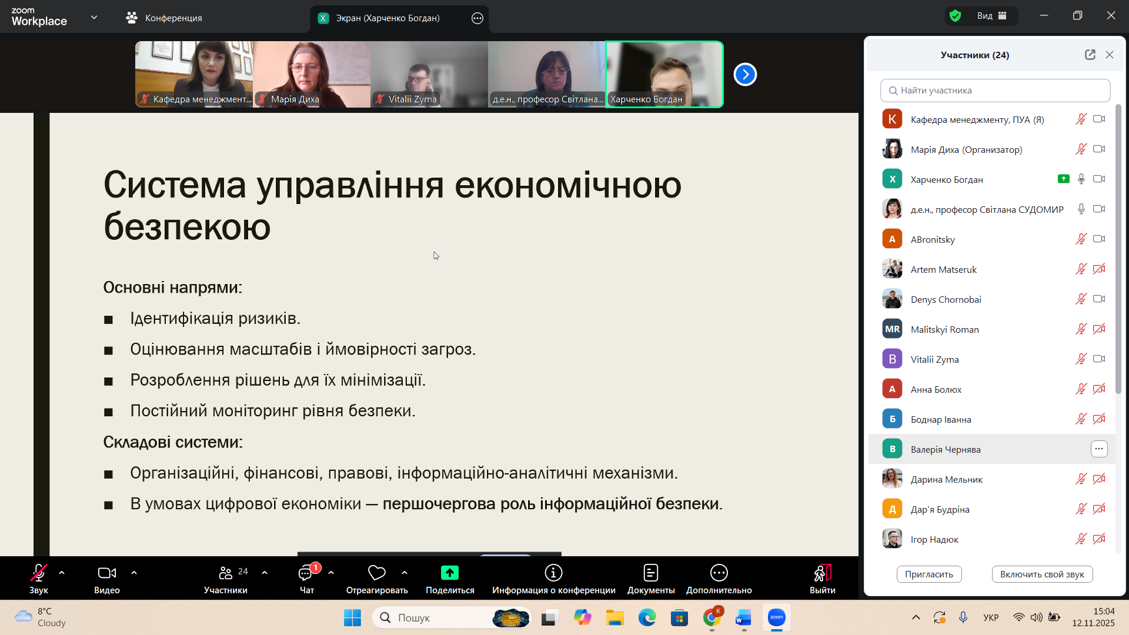The image size is (1129, 635).
Task: Click the Invite button
Action: click(928, 574)
